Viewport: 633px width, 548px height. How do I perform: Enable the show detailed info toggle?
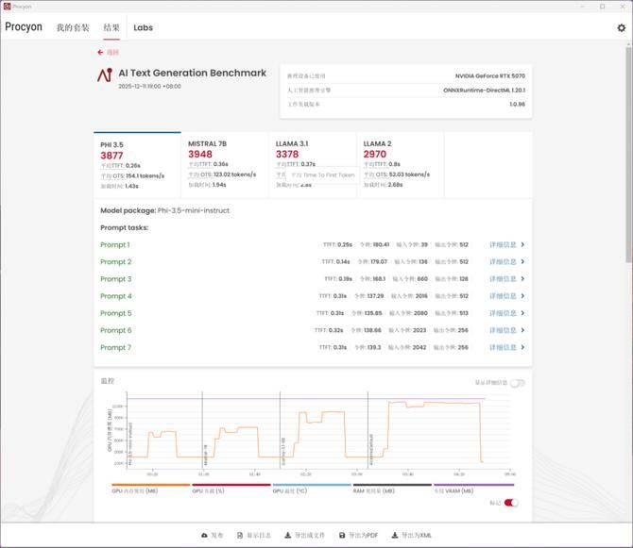click(517, 382)
